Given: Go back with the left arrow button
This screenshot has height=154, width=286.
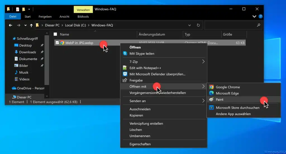Looking at the screenshot, I should (11, 25).
